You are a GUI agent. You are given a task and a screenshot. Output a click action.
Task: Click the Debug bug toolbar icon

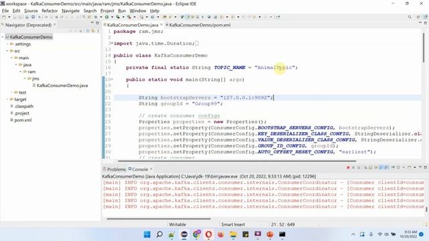95,17
